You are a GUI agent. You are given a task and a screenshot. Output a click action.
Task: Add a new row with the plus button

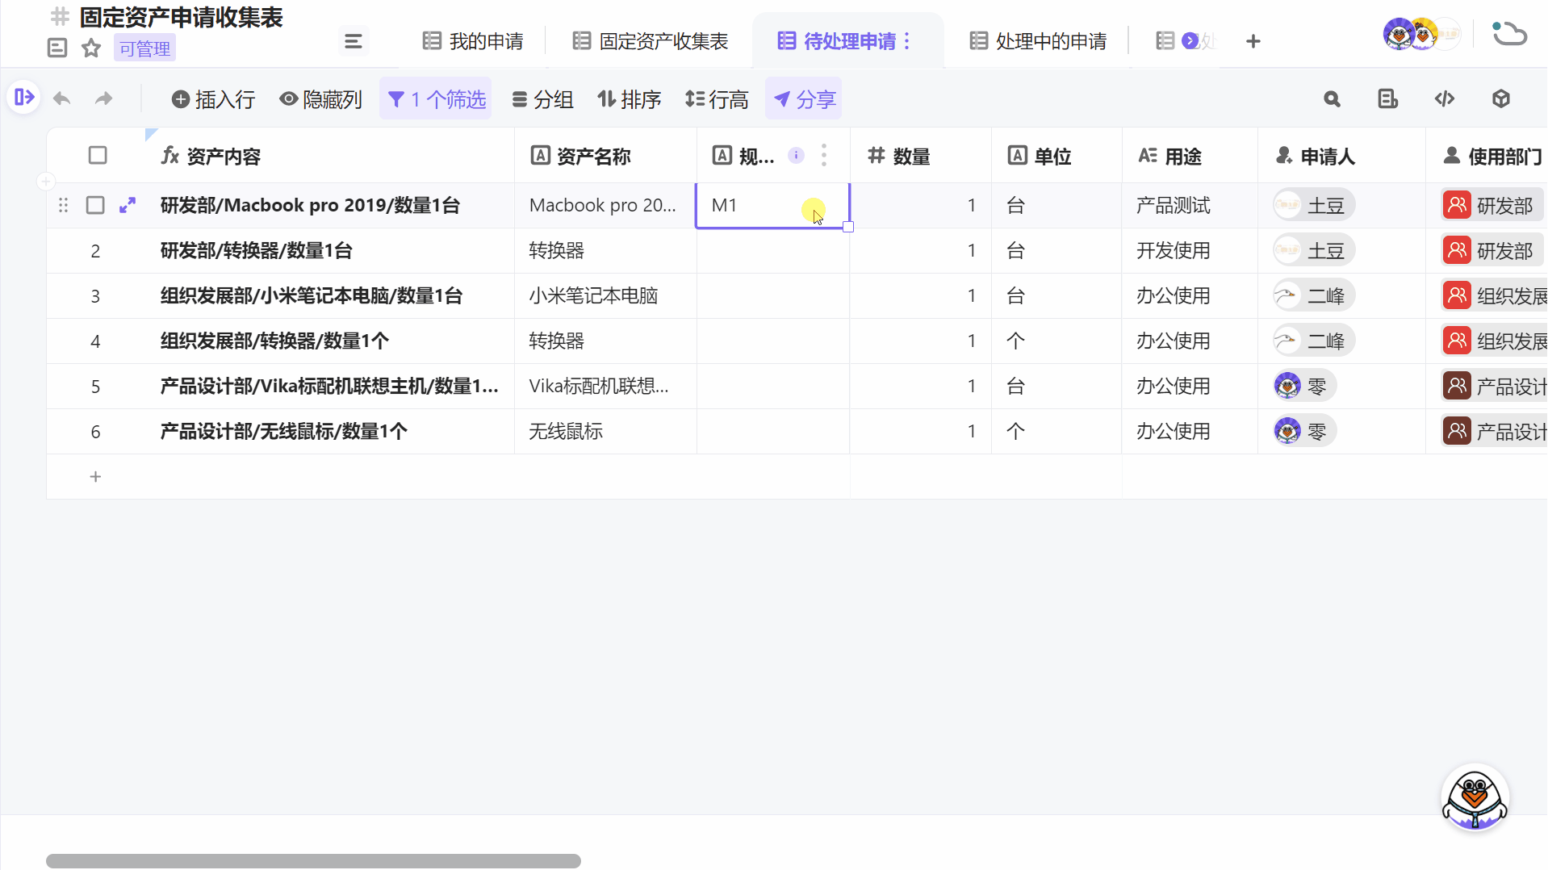tap(95, 476)
